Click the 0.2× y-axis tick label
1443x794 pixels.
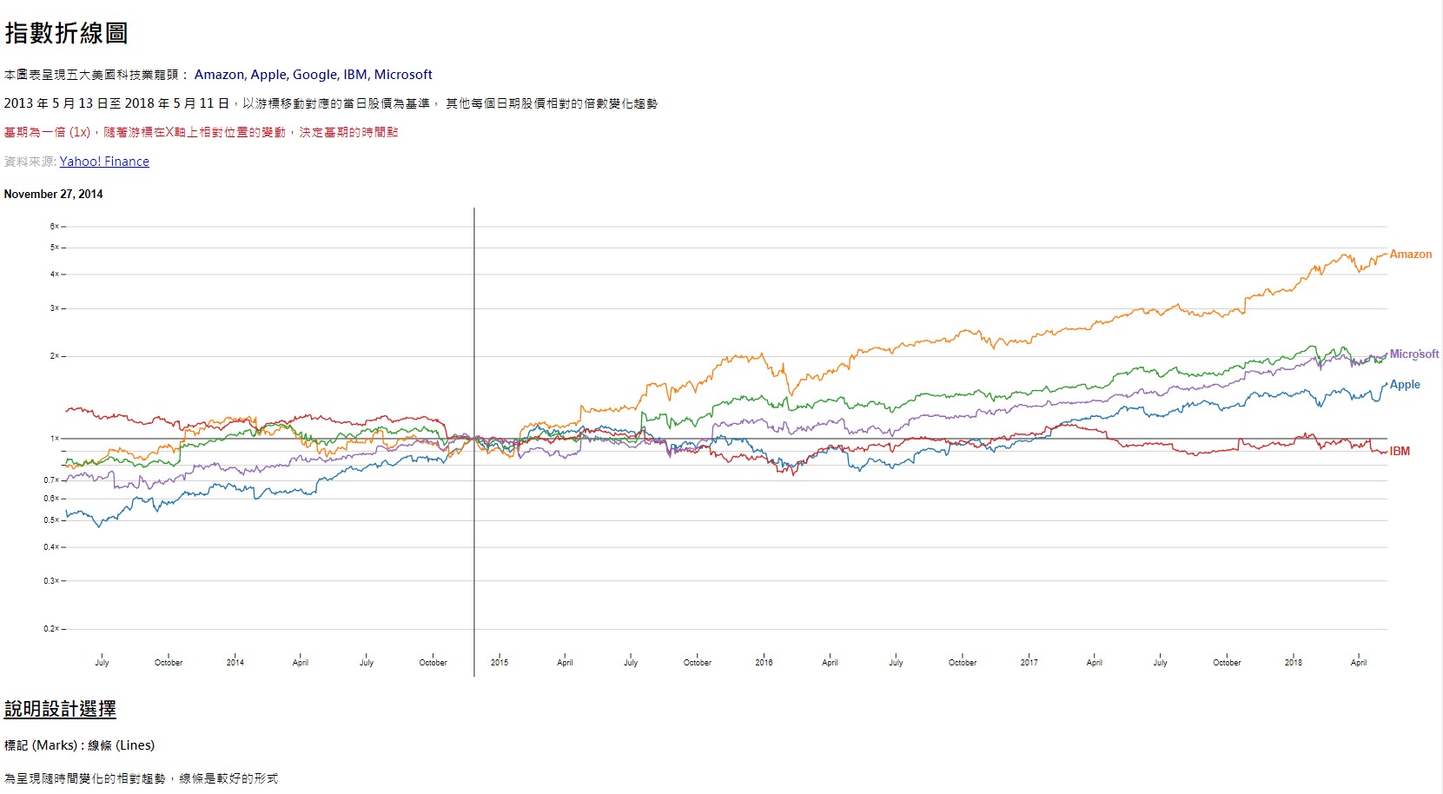tap(51, 629)
